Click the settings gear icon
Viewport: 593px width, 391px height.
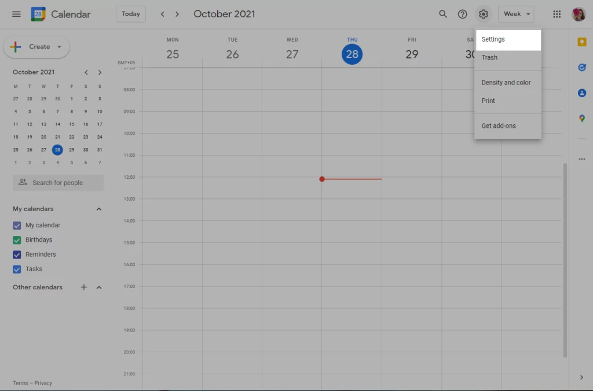point(483,14)
